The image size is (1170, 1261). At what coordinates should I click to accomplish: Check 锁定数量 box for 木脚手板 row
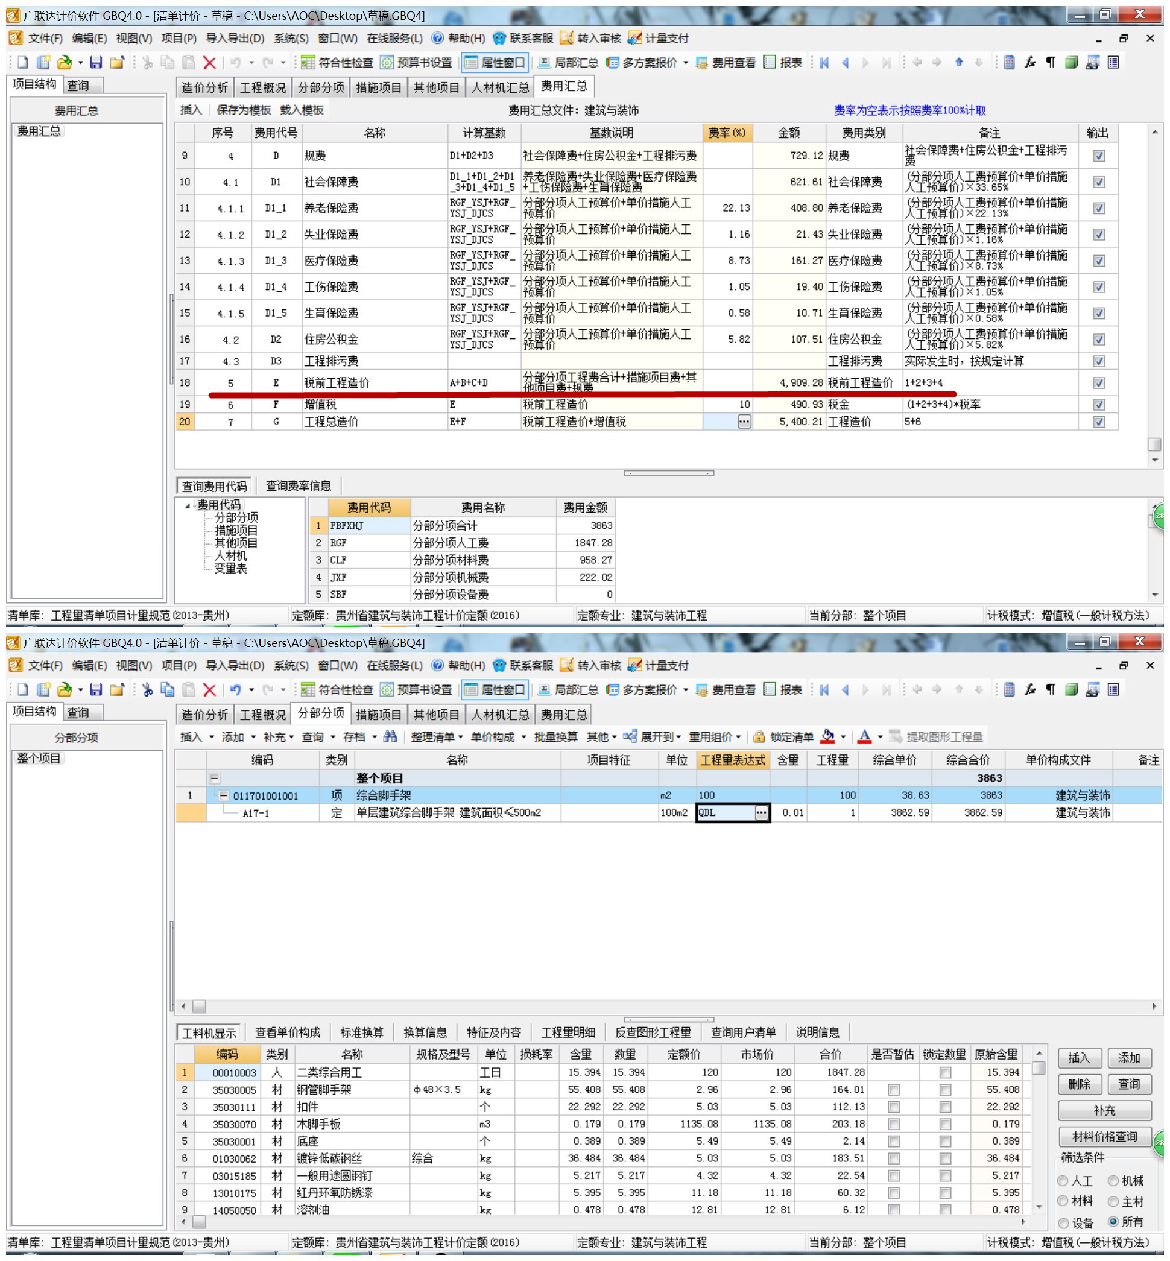(x=945, y=1124)
